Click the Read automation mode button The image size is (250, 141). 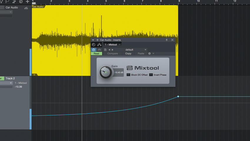pyautogui.click(x=96, y=54)
